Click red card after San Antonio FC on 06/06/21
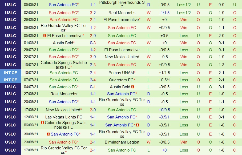The width and height of the screenshot is (242, 155). (x=138, y=125)
